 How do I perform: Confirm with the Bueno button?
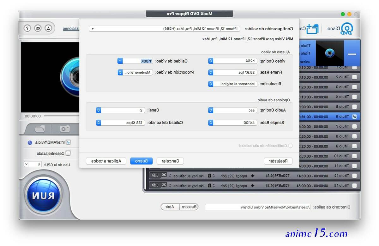141,161
